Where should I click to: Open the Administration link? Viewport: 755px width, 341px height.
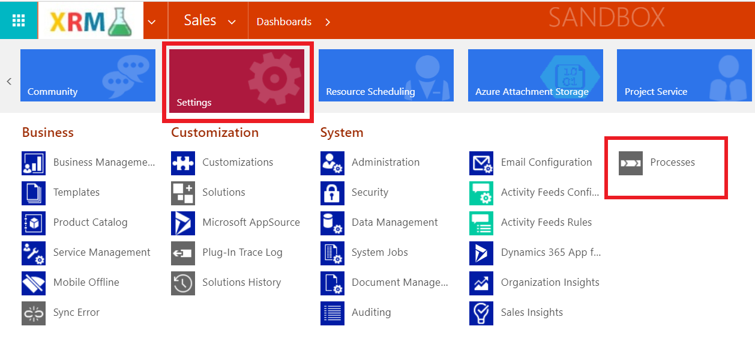pos(385,163)
